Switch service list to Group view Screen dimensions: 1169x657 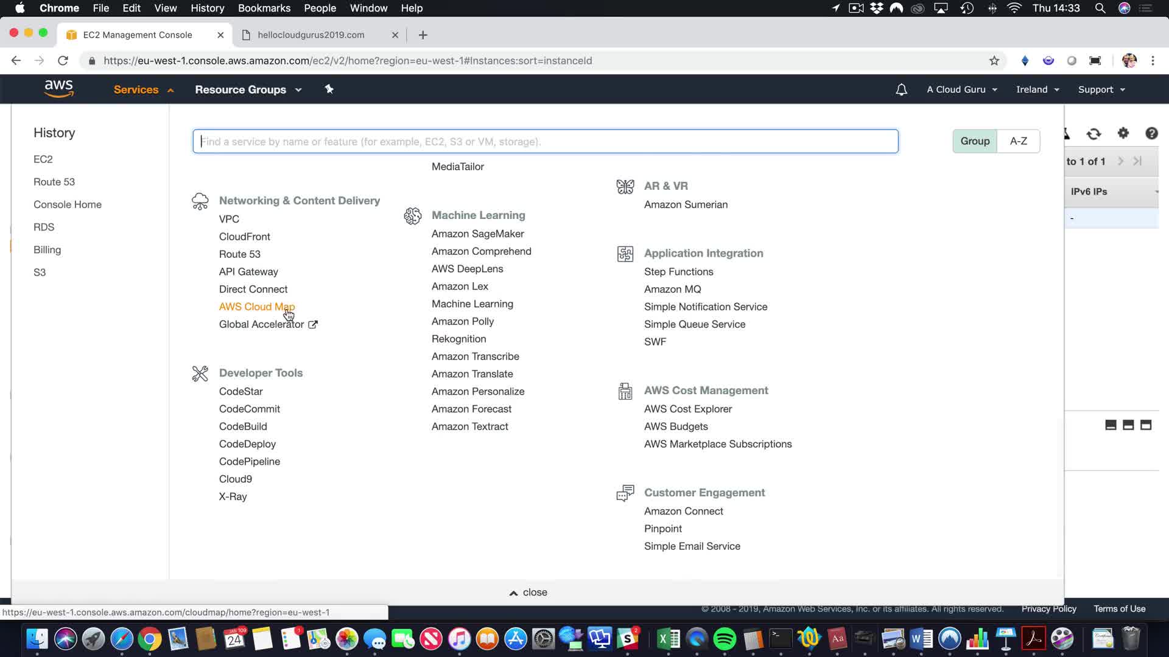coord(975,141)
